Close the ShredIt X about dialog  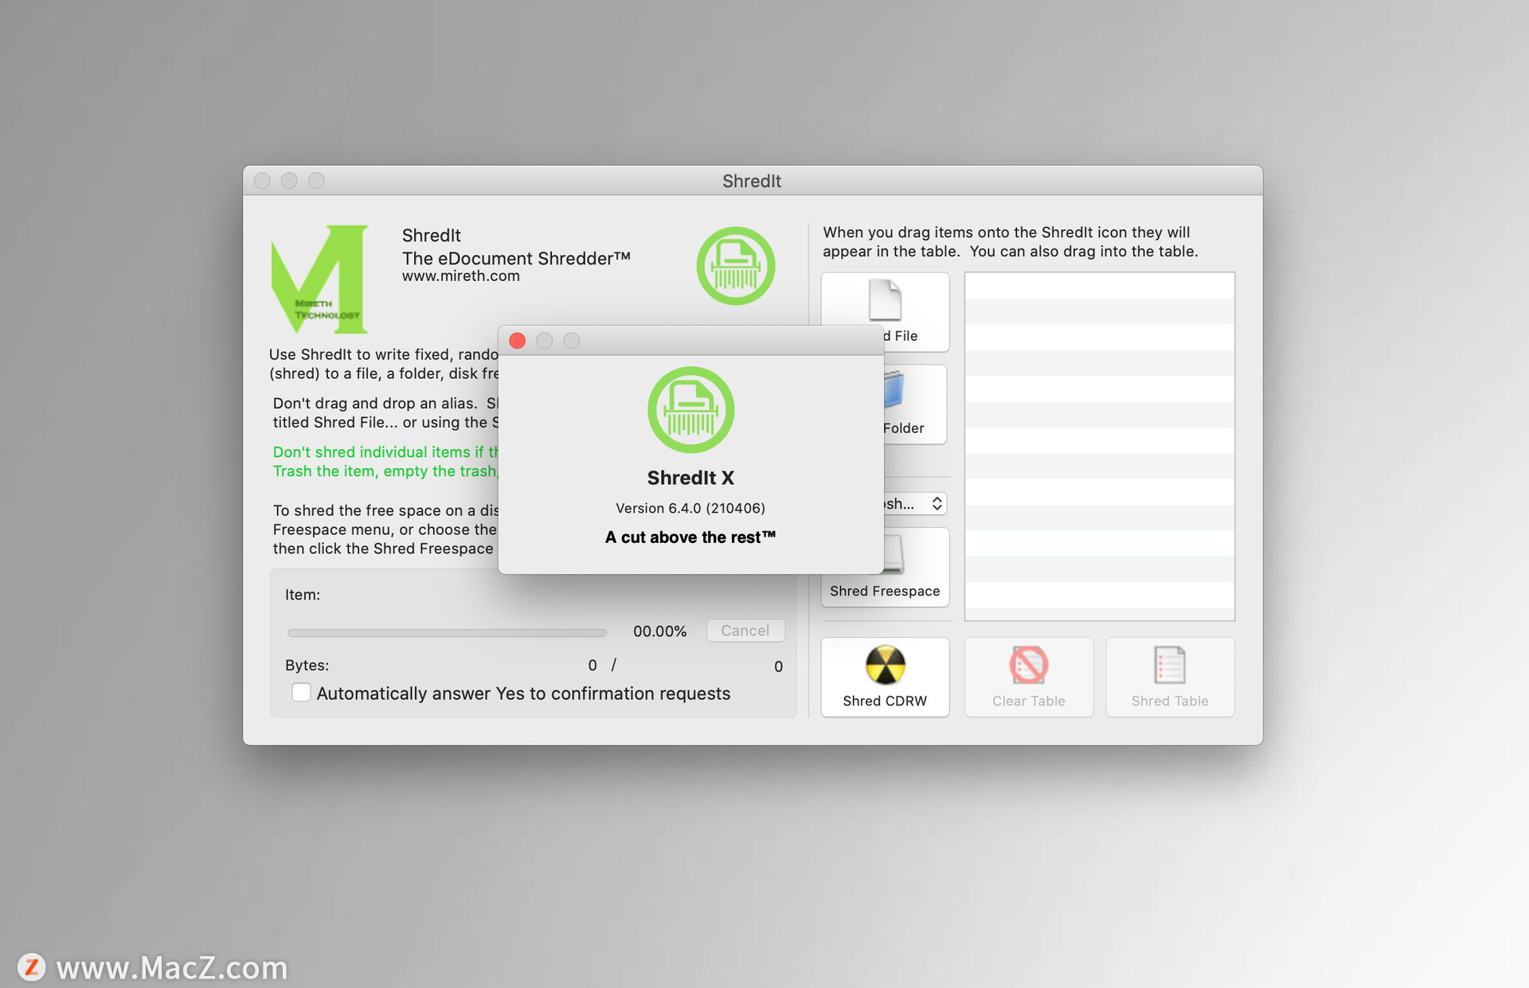click(517, 341)
